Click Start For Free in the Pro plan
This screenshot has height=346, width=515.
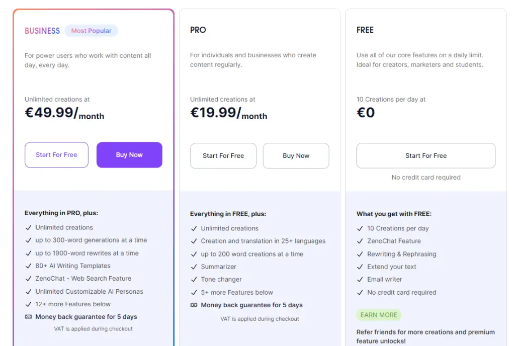223,155
